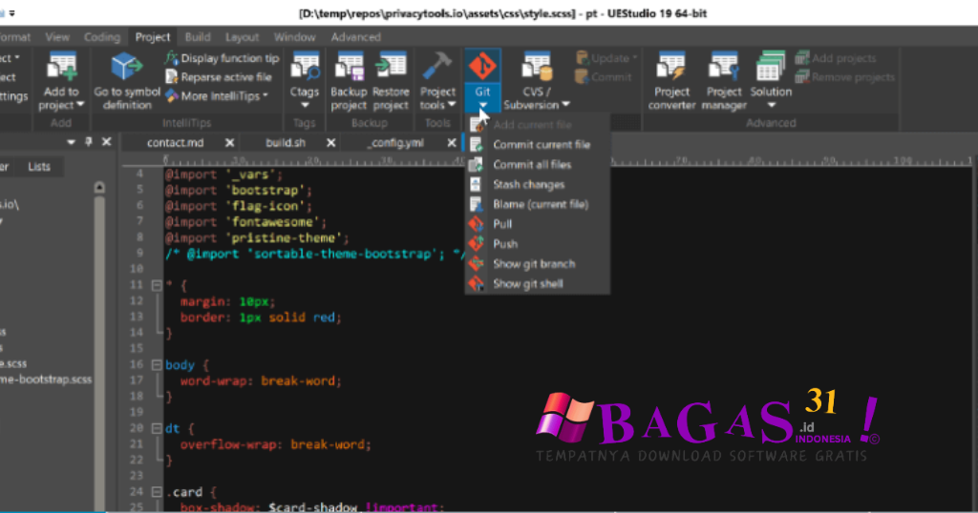Click the Solution icon
978x513 pixels.
[771, 67]
